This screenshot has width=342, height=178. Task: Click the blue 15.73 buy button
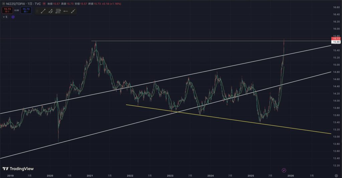tap(26, 10)
